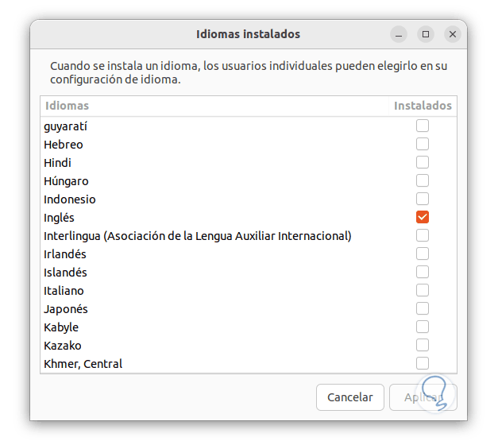
Task: Sort by the Idiomas column header
Action: pos(68,106)
